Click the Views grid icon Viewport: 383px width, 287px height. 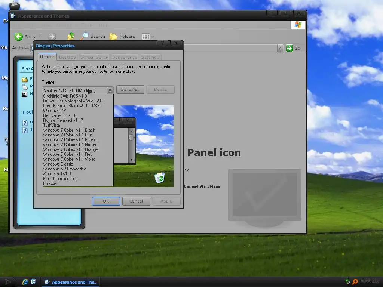146,37
